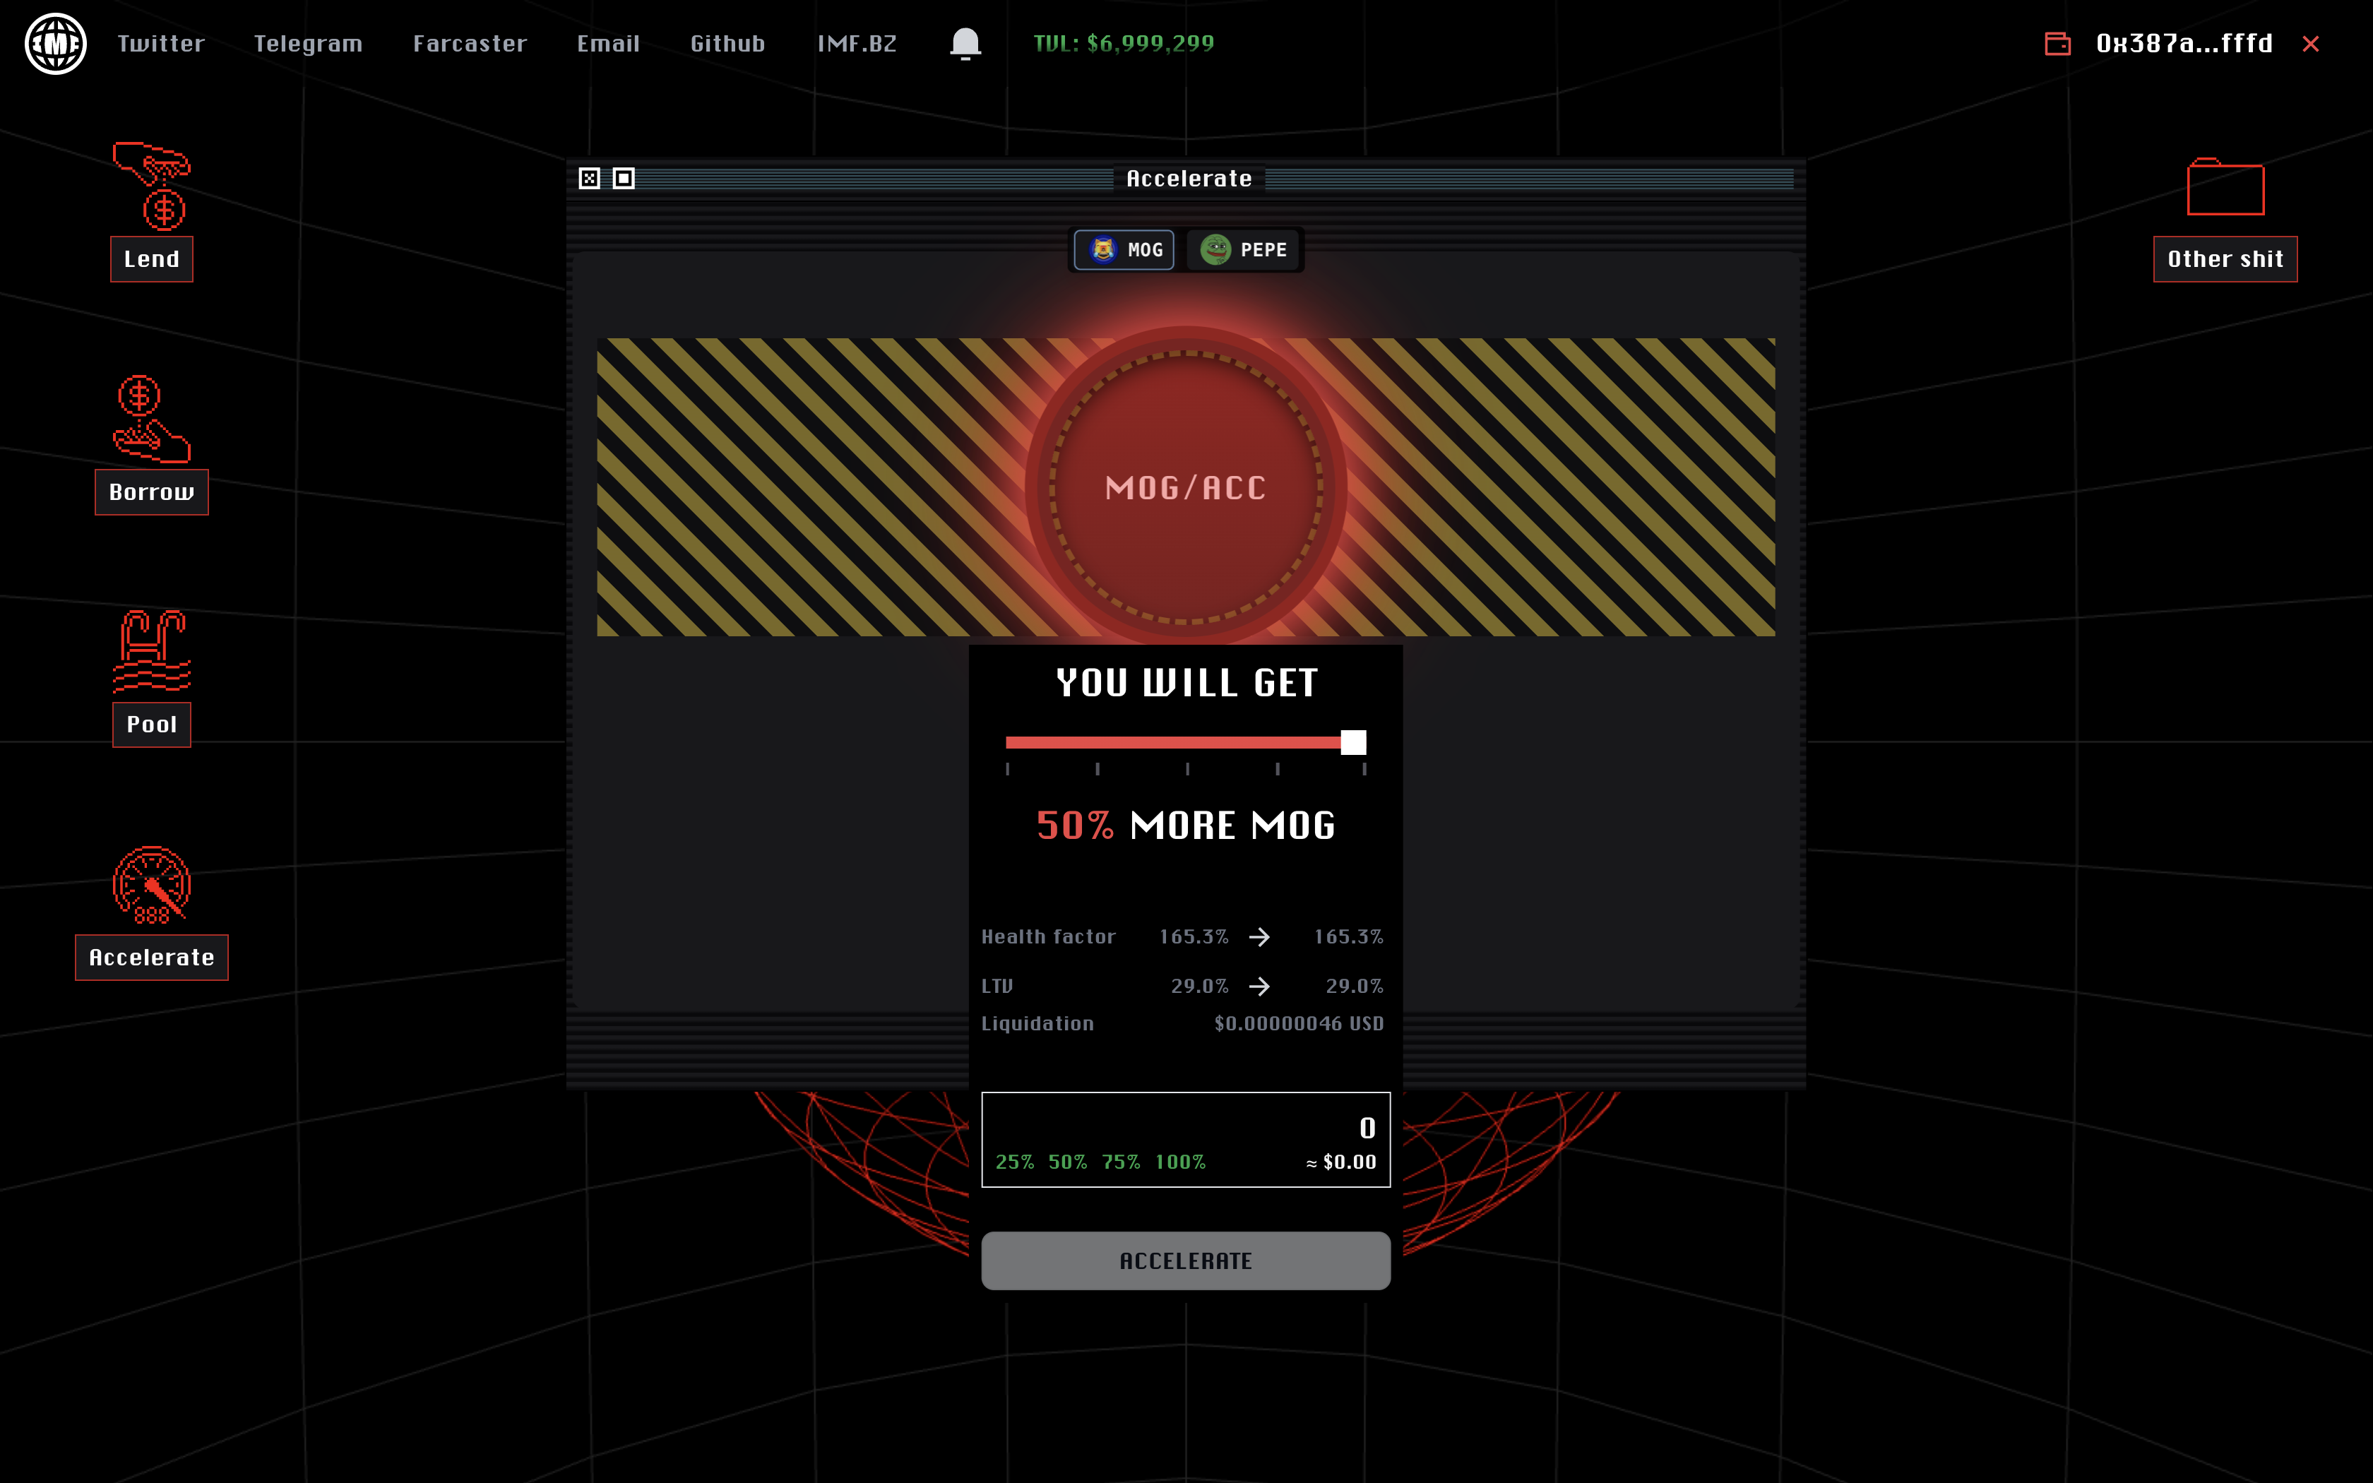Open the Email link

[x=608, y=44]
